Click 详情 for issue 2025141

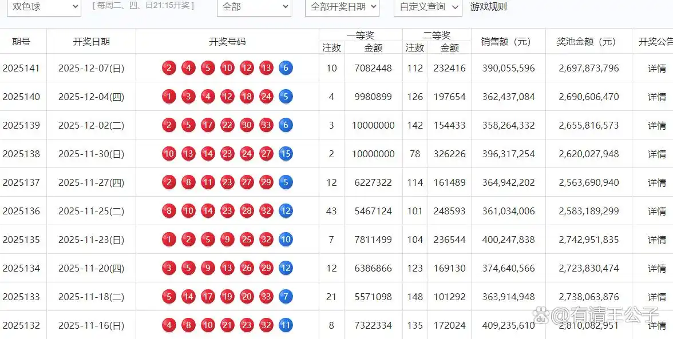pyautogui.click(x=656, y=69)
